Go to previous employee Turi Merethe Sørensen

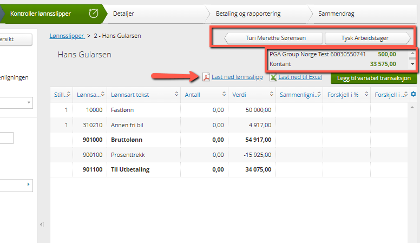point(273,38)
